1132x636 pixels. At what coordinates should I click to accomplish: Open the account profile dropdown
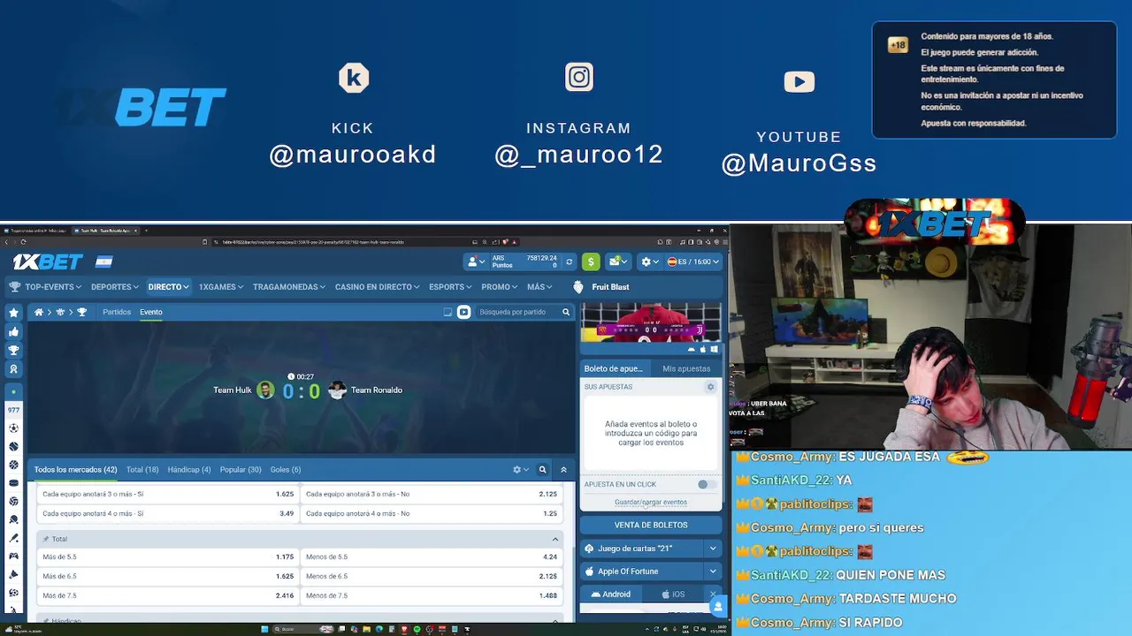pyautogui.click(x=477, y=261)
